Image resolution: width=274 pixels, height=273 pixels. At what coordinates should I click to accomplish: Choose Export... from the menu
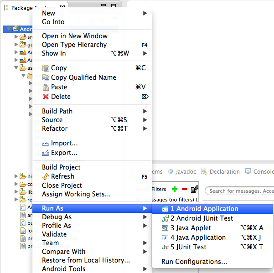92,153
